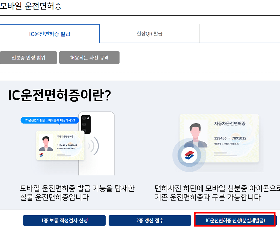280x227 pixels.
Task: Click the 1종 보통 적성검사 신청 button
Action: 64,220
